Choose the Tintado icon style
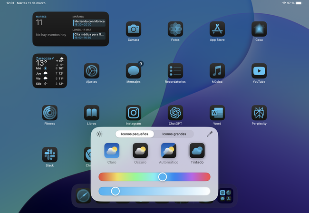 (x=197, y=151)
